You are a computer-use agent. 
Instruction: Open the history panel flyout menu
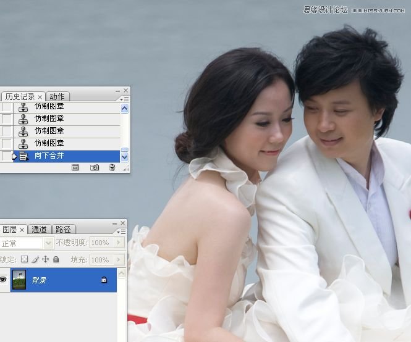tap(125, 99)
